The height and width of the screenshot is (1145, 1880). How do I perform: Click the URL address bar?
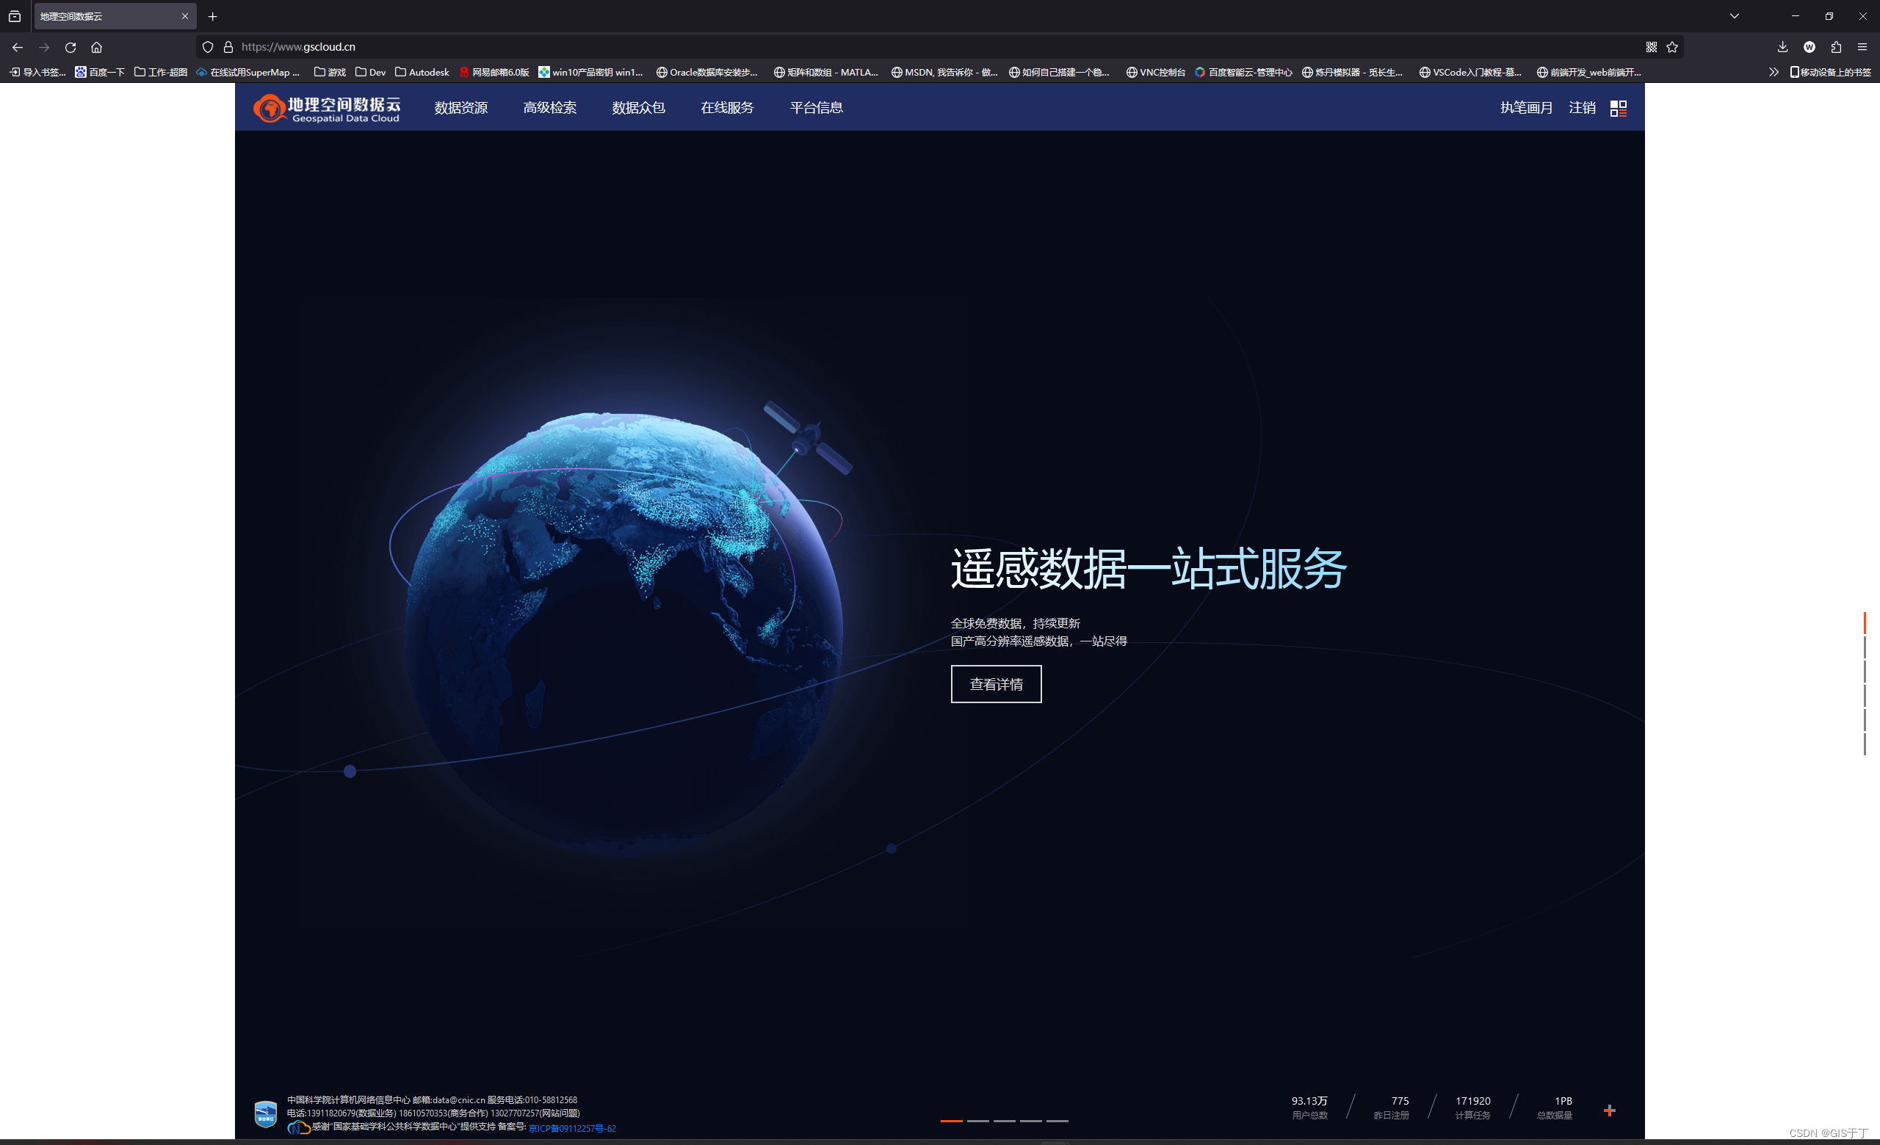point(916,47)
